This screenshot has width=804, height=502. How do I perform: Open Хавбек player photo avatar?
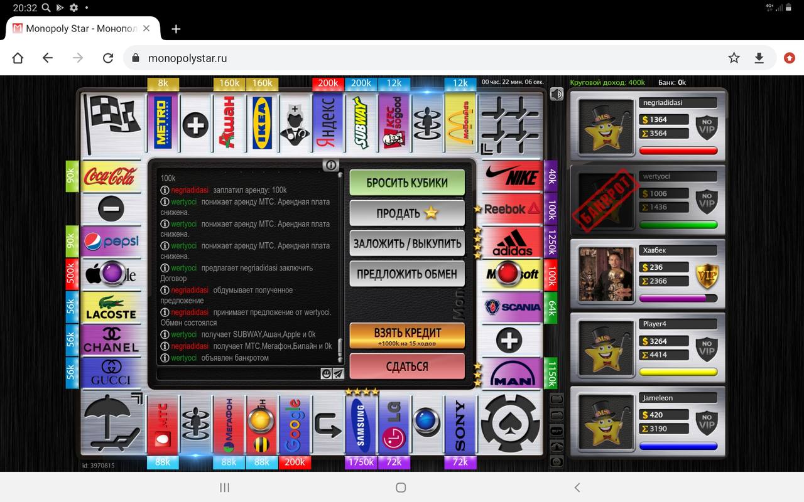click(606, 274)
